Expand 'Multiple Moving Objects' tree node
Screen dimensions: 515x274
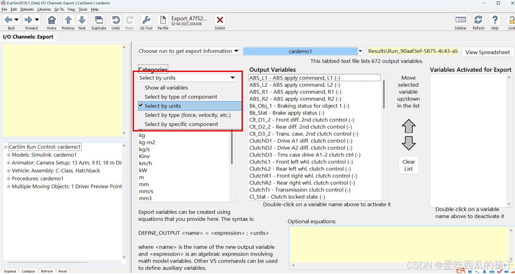pyautogui.click(x=8, y=187)
